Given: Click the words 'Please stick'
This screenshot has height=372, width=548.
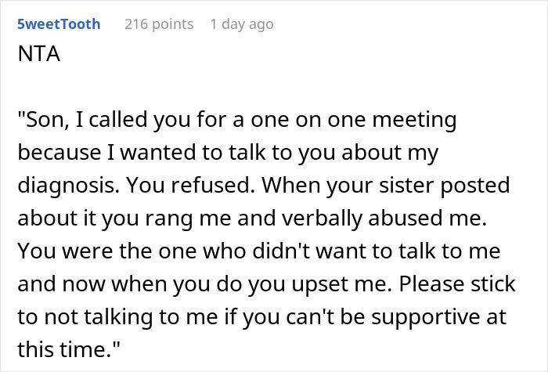Looking at the screenshot, I should [457, 284].
